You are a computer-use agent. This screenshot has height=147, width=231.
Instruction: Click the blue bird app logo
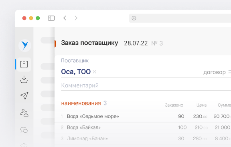pyautogui.click(x=25, y=46)
